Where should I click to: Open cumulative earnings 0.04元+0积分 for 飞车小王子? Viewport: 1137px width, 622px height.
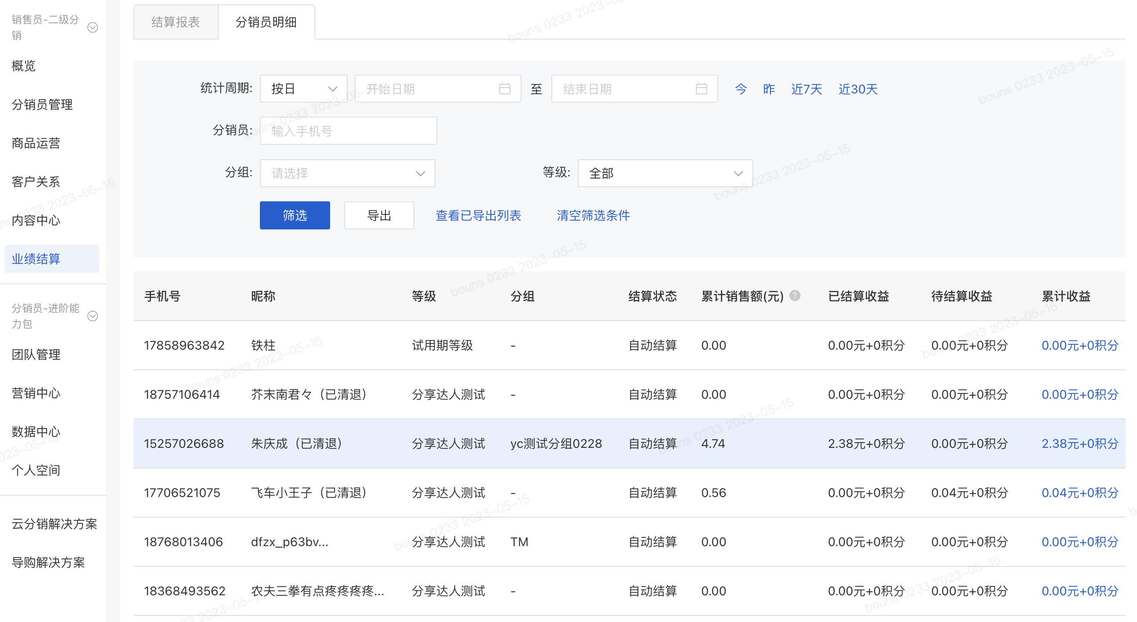tap(1079, 492)
